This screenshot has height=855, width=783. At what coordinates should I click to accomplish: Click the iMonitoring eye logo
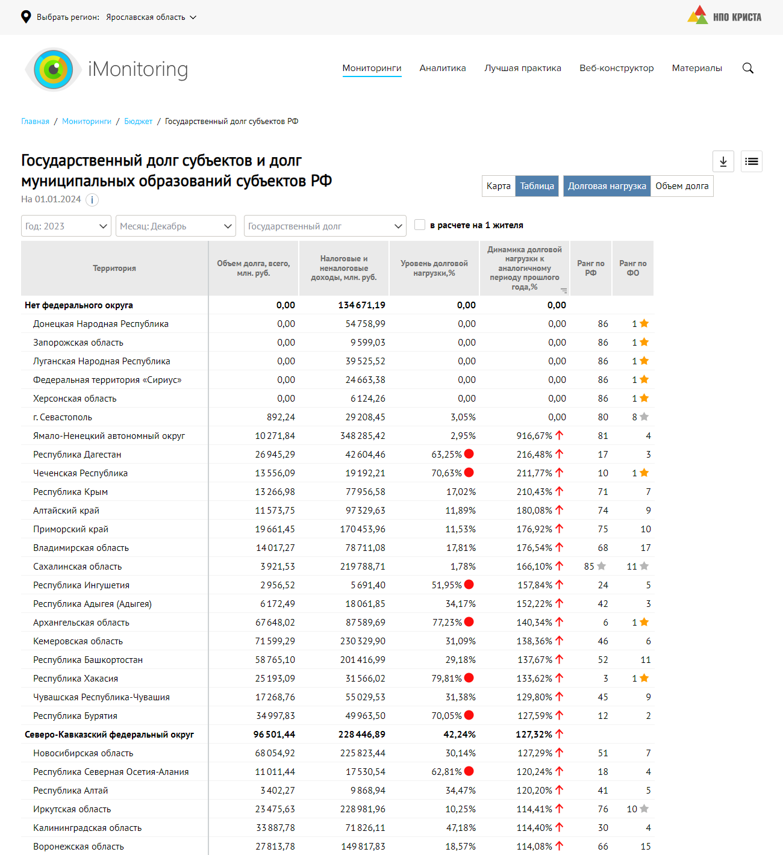pos(54,69)
